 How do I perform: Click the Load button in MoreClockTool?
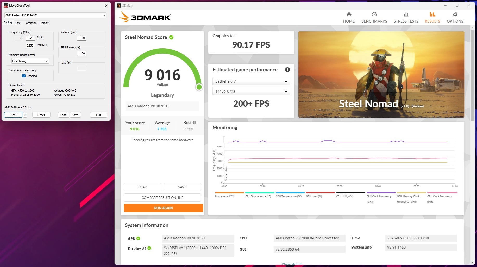point(64,115)
